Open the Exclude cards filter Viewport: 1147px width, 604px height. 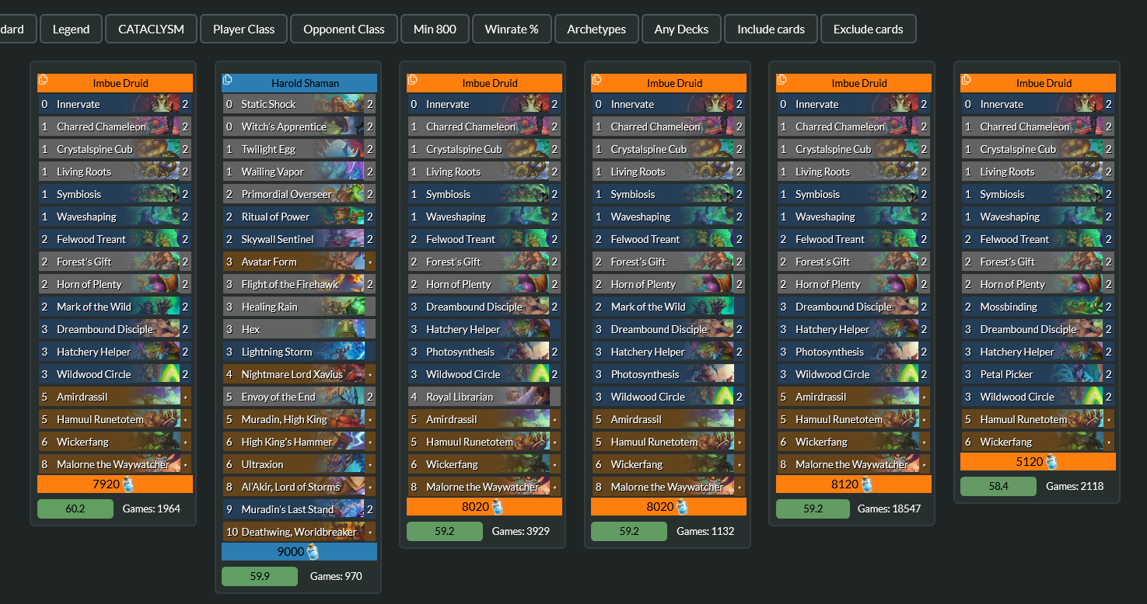click(868, 30)
